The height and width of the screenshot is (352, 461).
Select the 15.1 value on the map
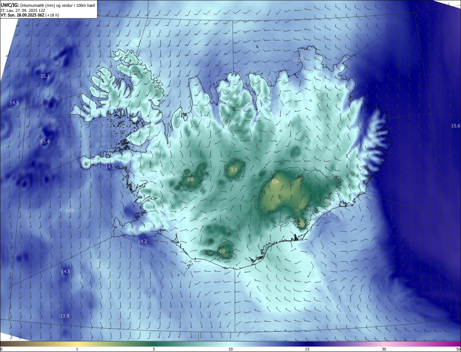pyautogui.click(x=45, y=76)
